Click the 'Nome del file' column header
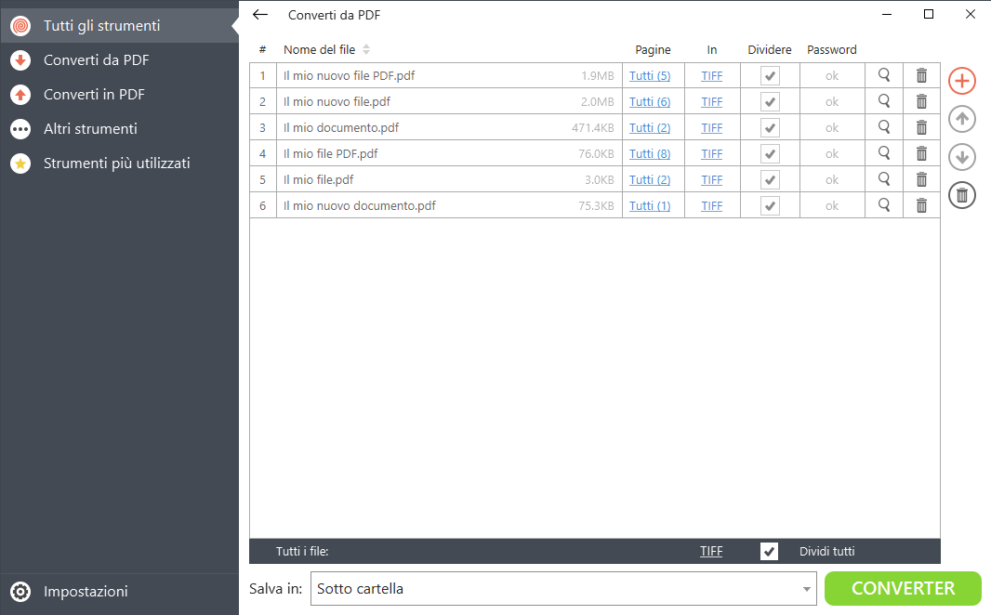The height and width of the screenshot is (615, 991). pos(319,49)
